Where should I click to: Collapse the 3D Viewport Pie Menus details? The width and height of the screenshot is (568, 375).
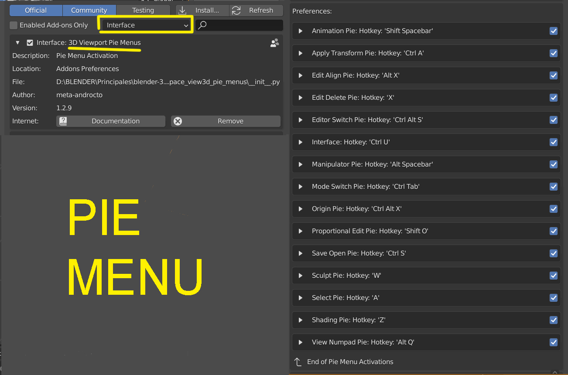[17, 42]
